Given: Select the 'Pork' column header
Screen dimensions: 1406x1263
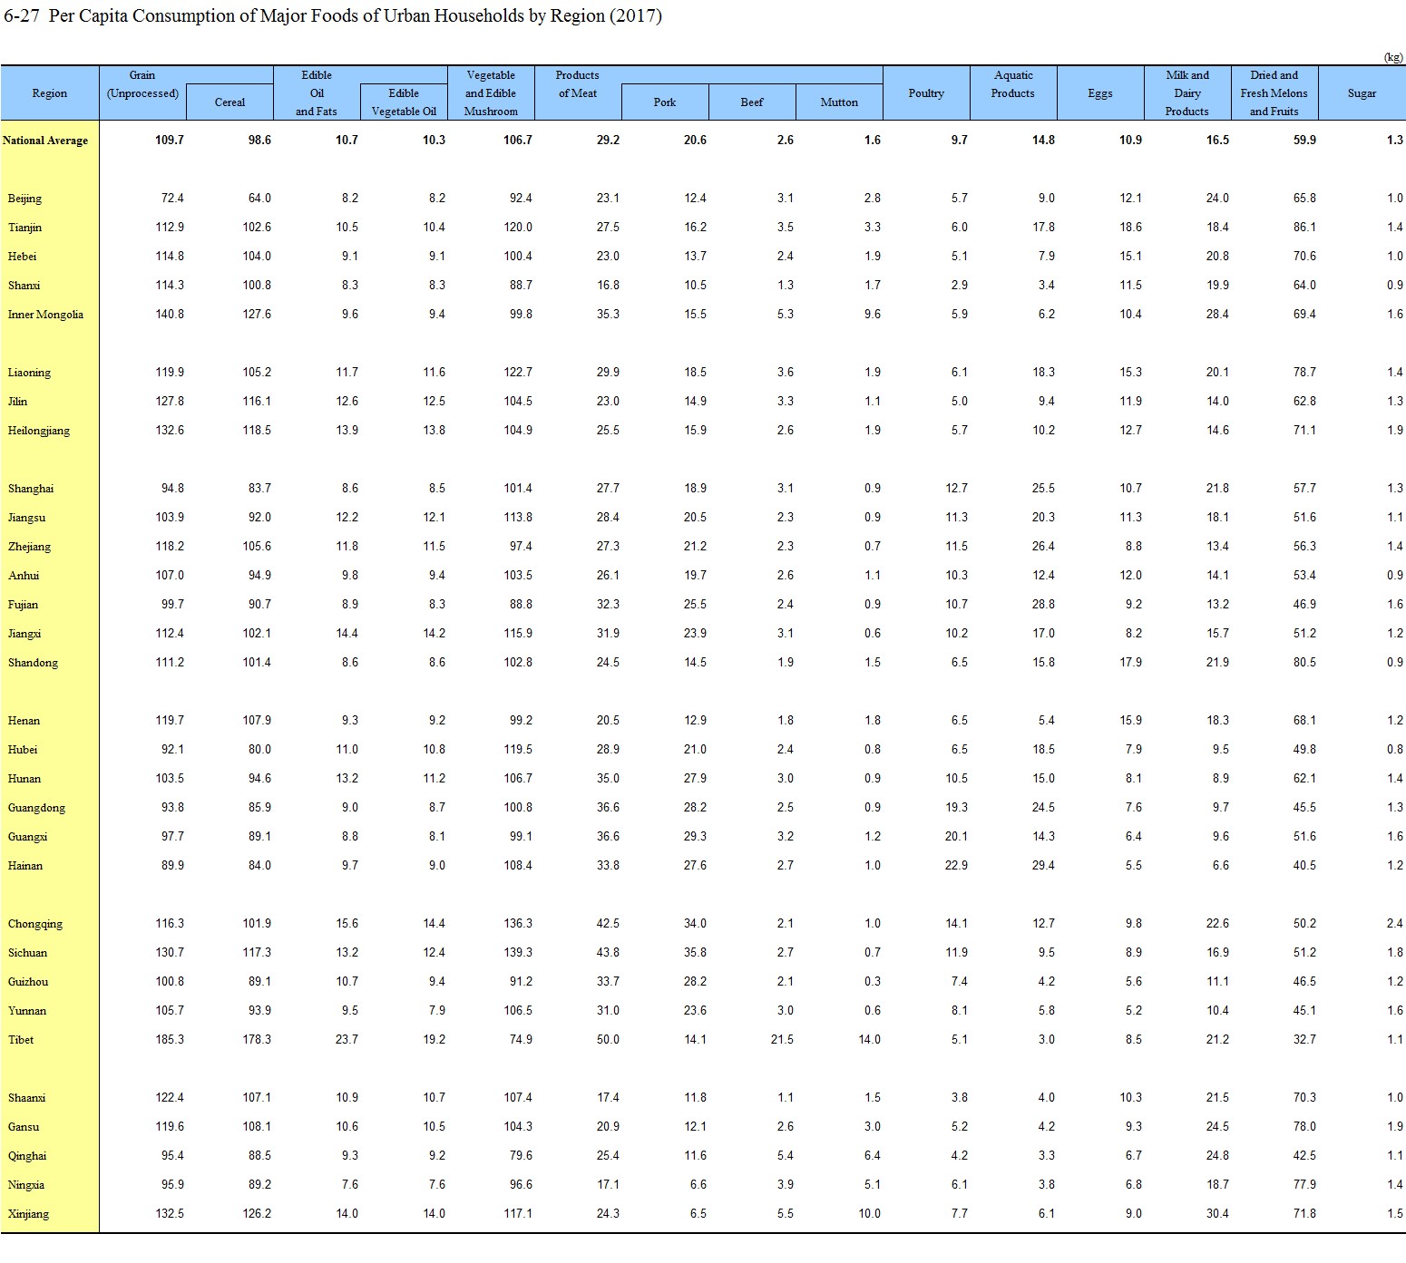Looking at the screenshot, I should tap(665, 102).
